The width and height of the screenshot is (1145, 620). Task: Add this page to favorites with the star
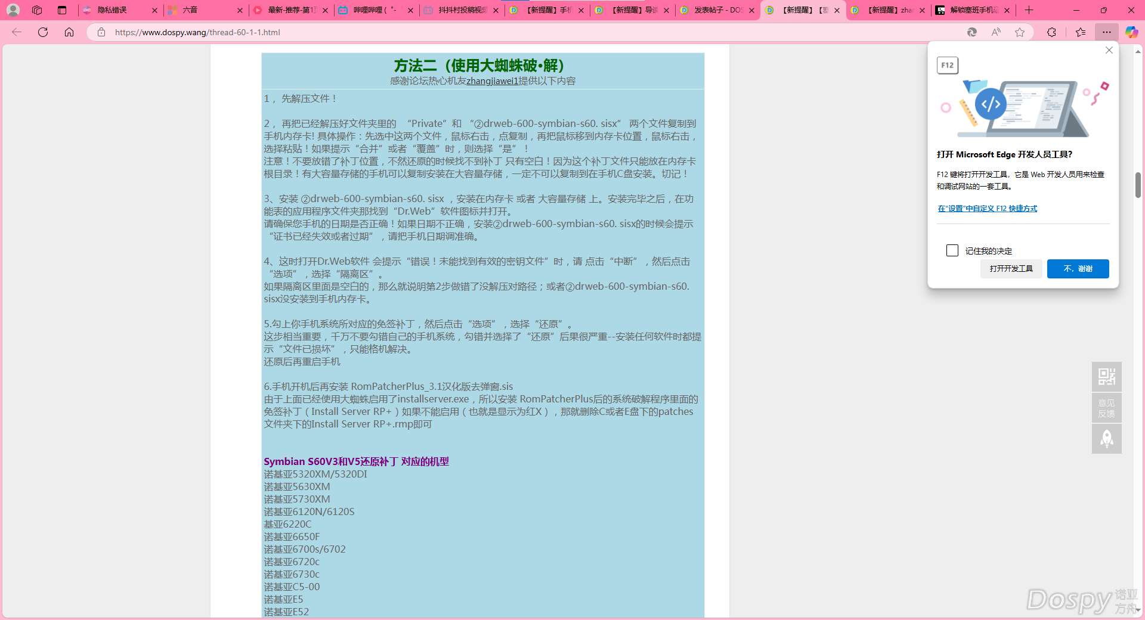(x=1020, y=32)
